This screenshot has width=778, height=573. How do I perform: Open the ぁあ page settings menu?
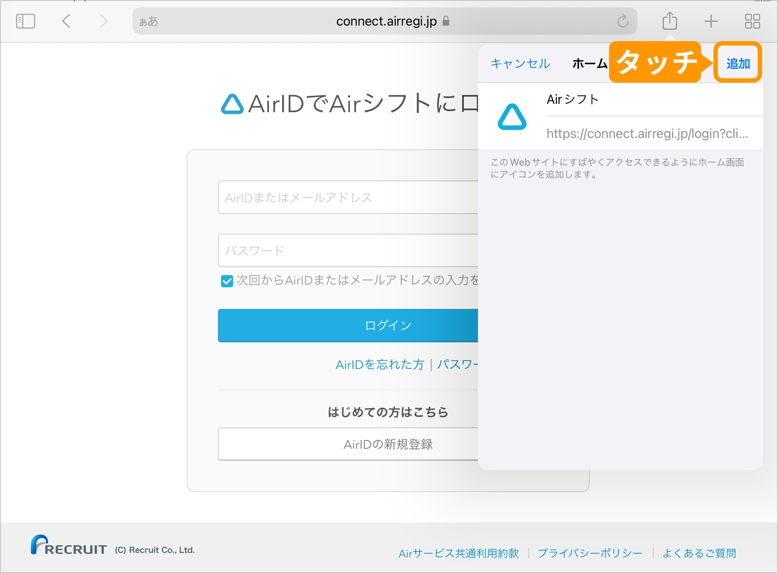[149, 21]
